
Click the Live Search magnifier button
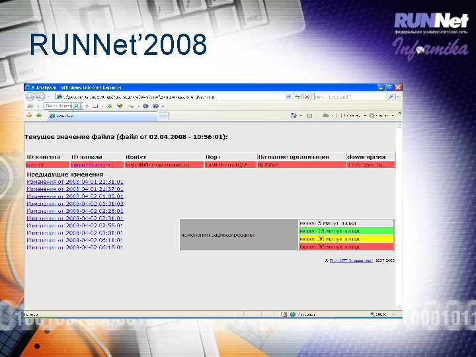click(x=391, y=97)
